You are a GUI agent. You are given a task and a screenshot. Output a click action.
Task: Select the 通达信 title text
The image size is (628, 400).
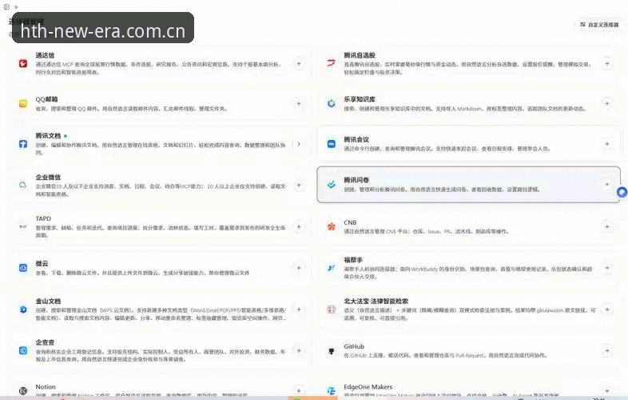tap(45, 55)
